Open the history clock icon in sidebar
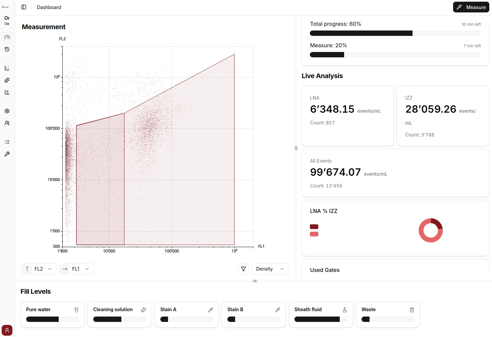The height and width of the screenshot is (337, 492). pyautogui.click(x=7, y=49)
